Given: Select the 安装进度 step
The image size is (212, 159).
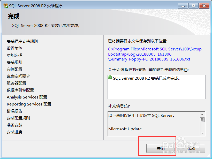Looking at the screenshot, I should 14,132.
